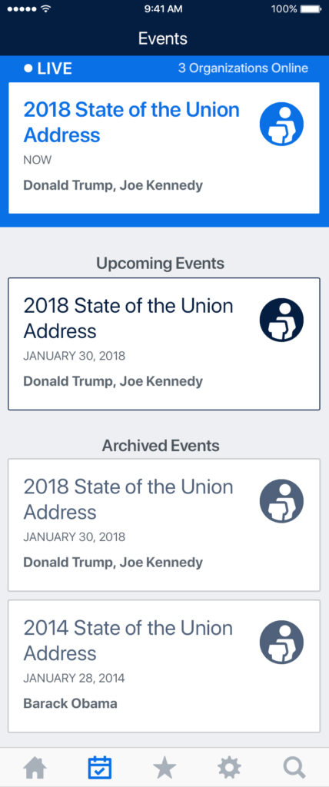Tap the Events title in header bar
The height and width of the screenshot is (787, 329).
163,38
